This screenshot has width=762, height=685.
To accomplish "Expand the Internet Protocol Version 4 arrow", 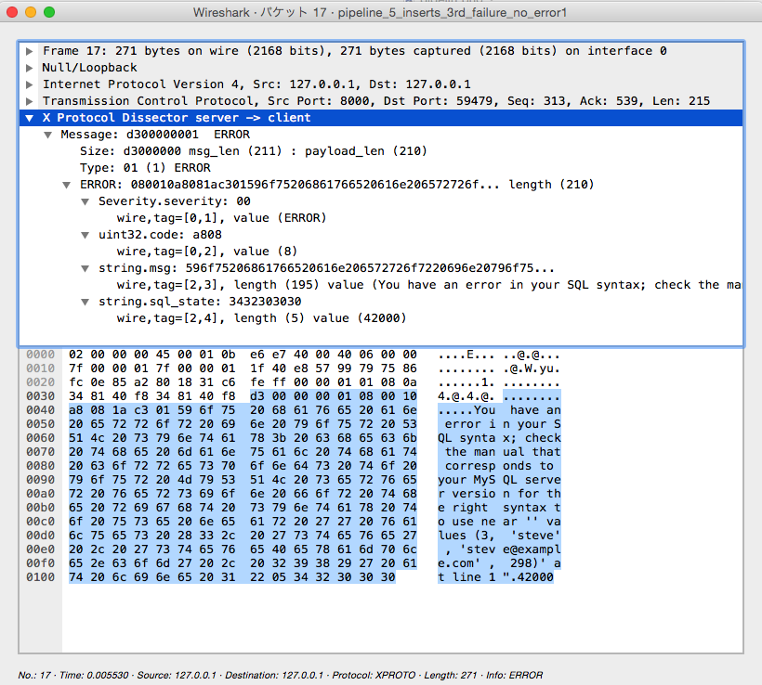I will [x=29, y=84].
